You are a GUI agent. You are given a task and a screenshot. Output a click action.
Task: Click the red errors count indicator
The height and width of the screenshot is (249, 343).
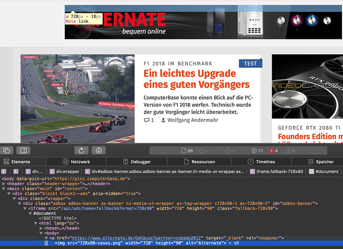tap(273, 150)
